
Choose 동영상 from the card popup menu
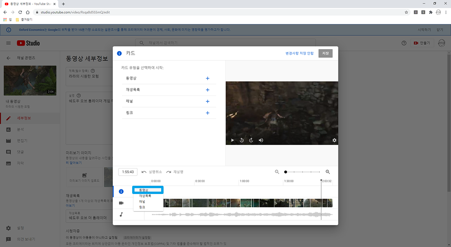(148, 190)
